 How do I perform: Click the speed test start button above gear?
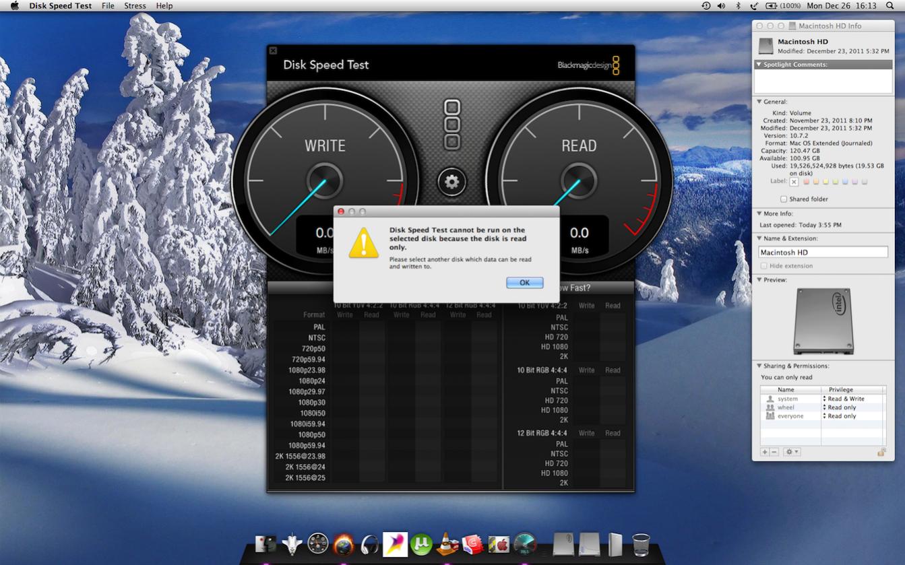[452, 125]
